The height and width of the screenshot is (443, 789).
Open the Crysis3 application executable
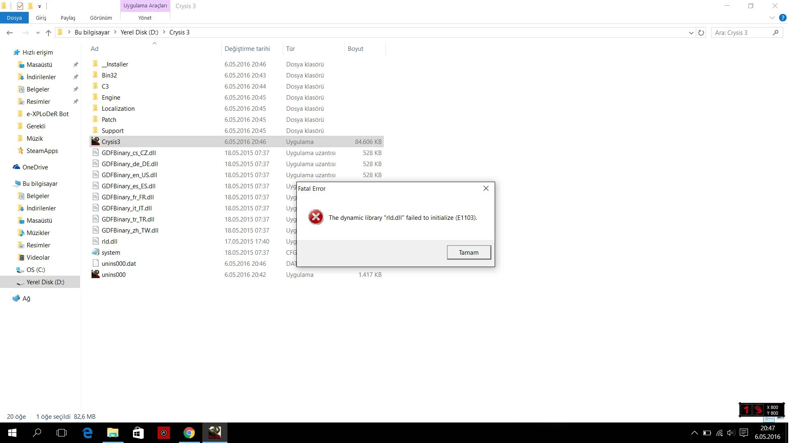(110, 142)
